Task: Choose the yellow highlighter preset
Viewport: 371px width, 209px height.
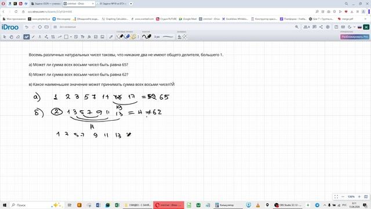Action: (134, 37)
